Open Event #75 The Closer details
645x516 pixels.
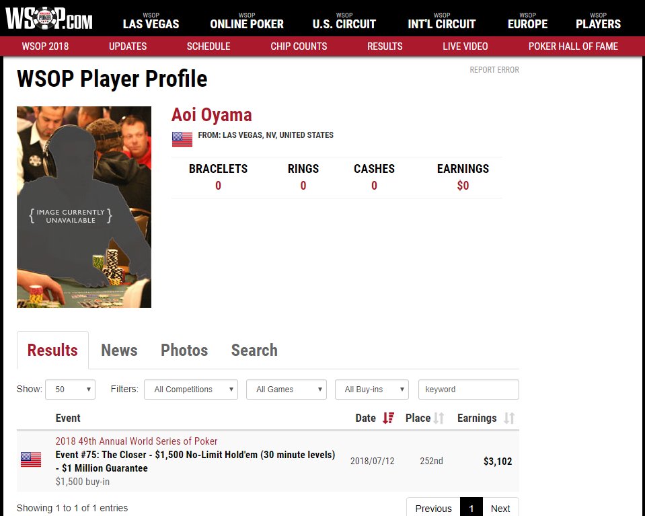[x=196, y=462]
